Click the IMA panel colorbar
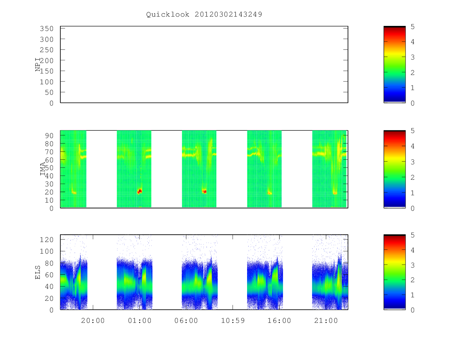Image resolution: width=464 pixels, height=348 pixels. point(394,169)
